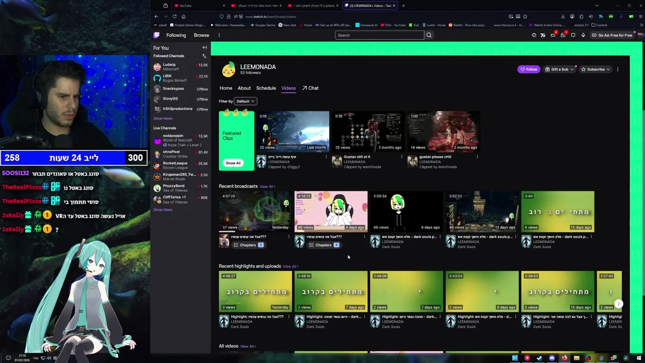Bookmark this page with star icon
Image resolution: width=645 pixels, height=363 pixels.
525,16
